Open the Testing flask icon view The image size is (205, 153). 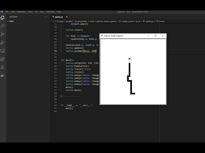tap(2, 67)
